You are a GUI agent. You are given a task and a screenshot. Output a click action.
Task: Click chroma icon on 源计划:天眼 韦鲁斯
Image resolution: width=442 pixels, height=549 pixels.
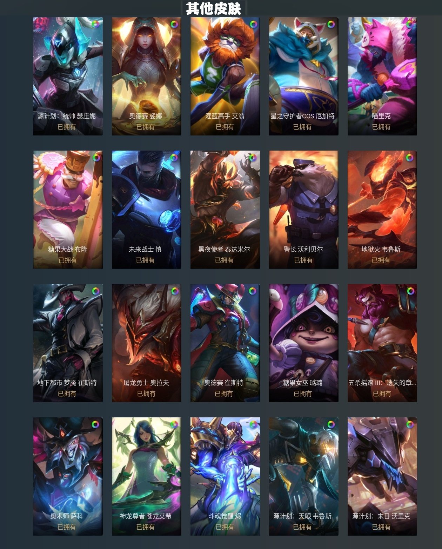coord(331,424)
